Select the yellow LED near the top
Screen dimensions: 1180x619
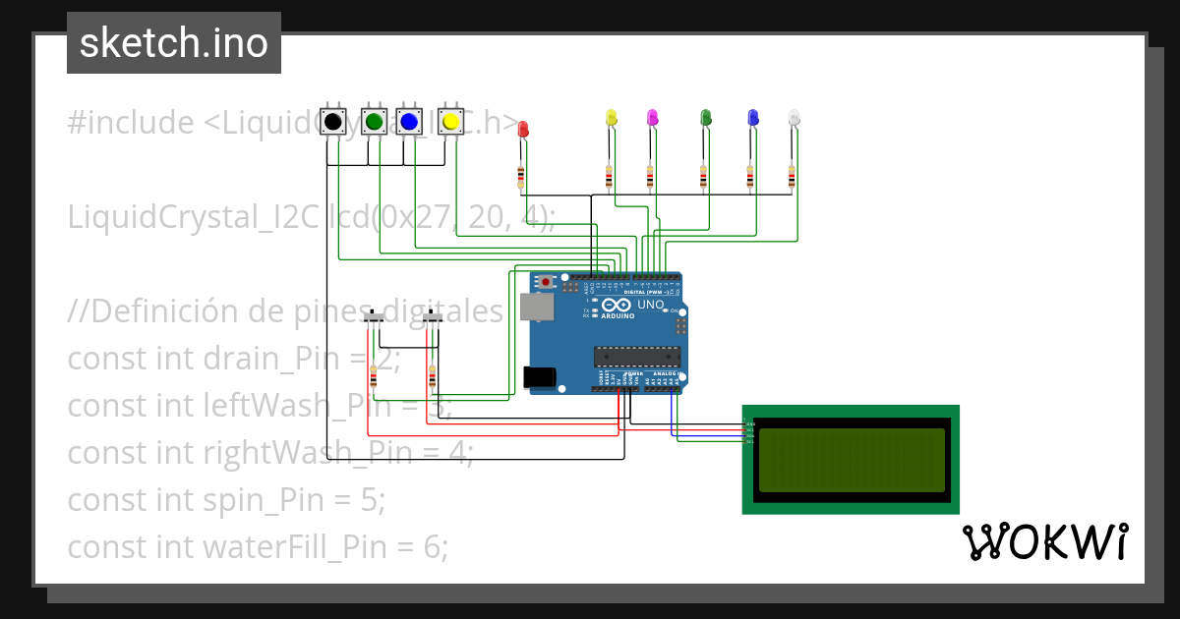point(610,118)
